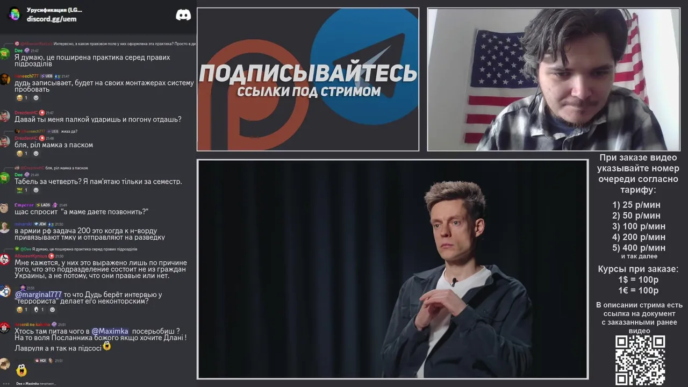Viewport: 688px width, 387px height.
Task: Click the UEB server tag above 'дудь записывает'
Action: point(46,76)
